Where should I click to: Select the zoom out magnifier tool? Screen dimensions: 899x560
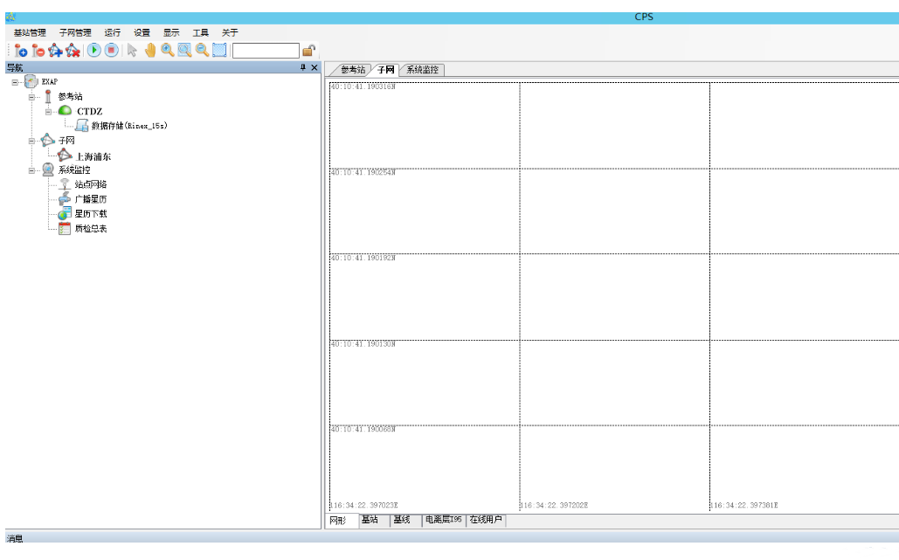(203, 51)
